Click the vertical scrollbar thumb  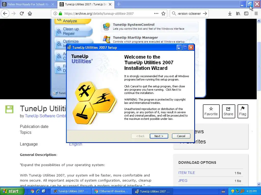click(259, 66)
